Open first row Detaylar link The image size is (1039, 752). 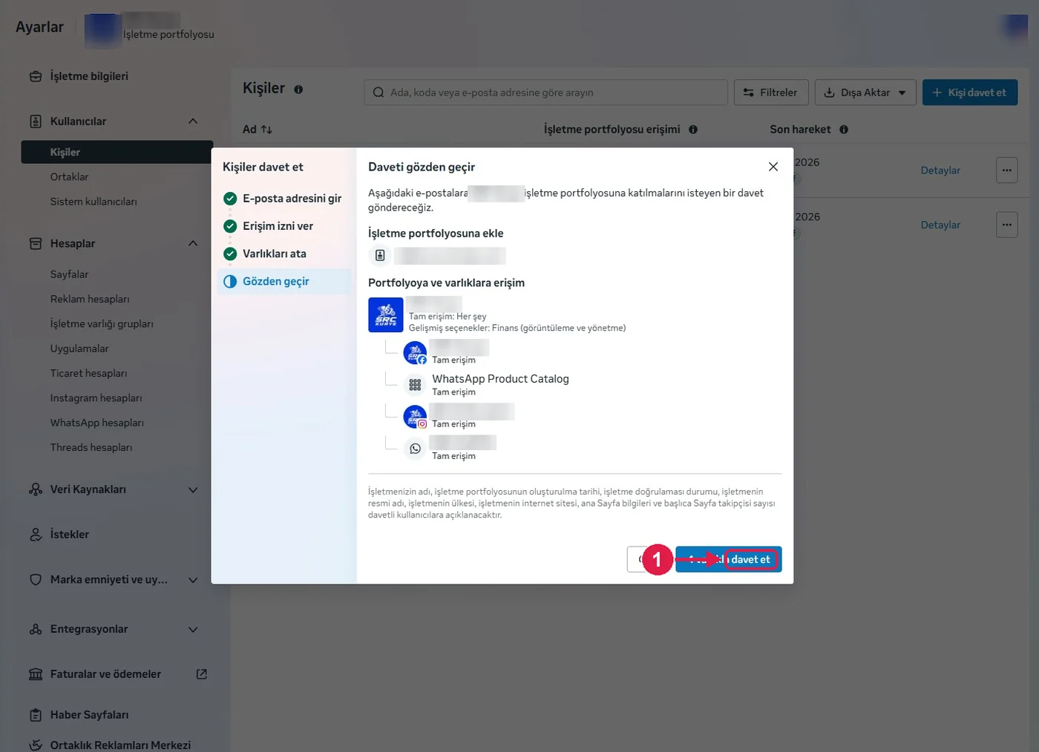[940, 171]
